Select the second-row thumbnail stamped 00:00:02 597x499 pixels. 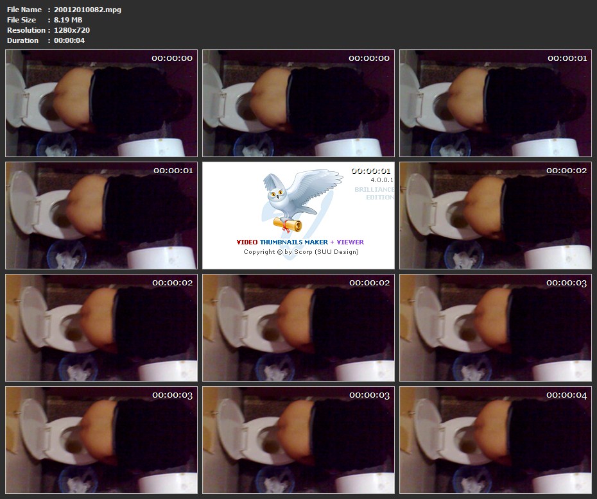495,216
